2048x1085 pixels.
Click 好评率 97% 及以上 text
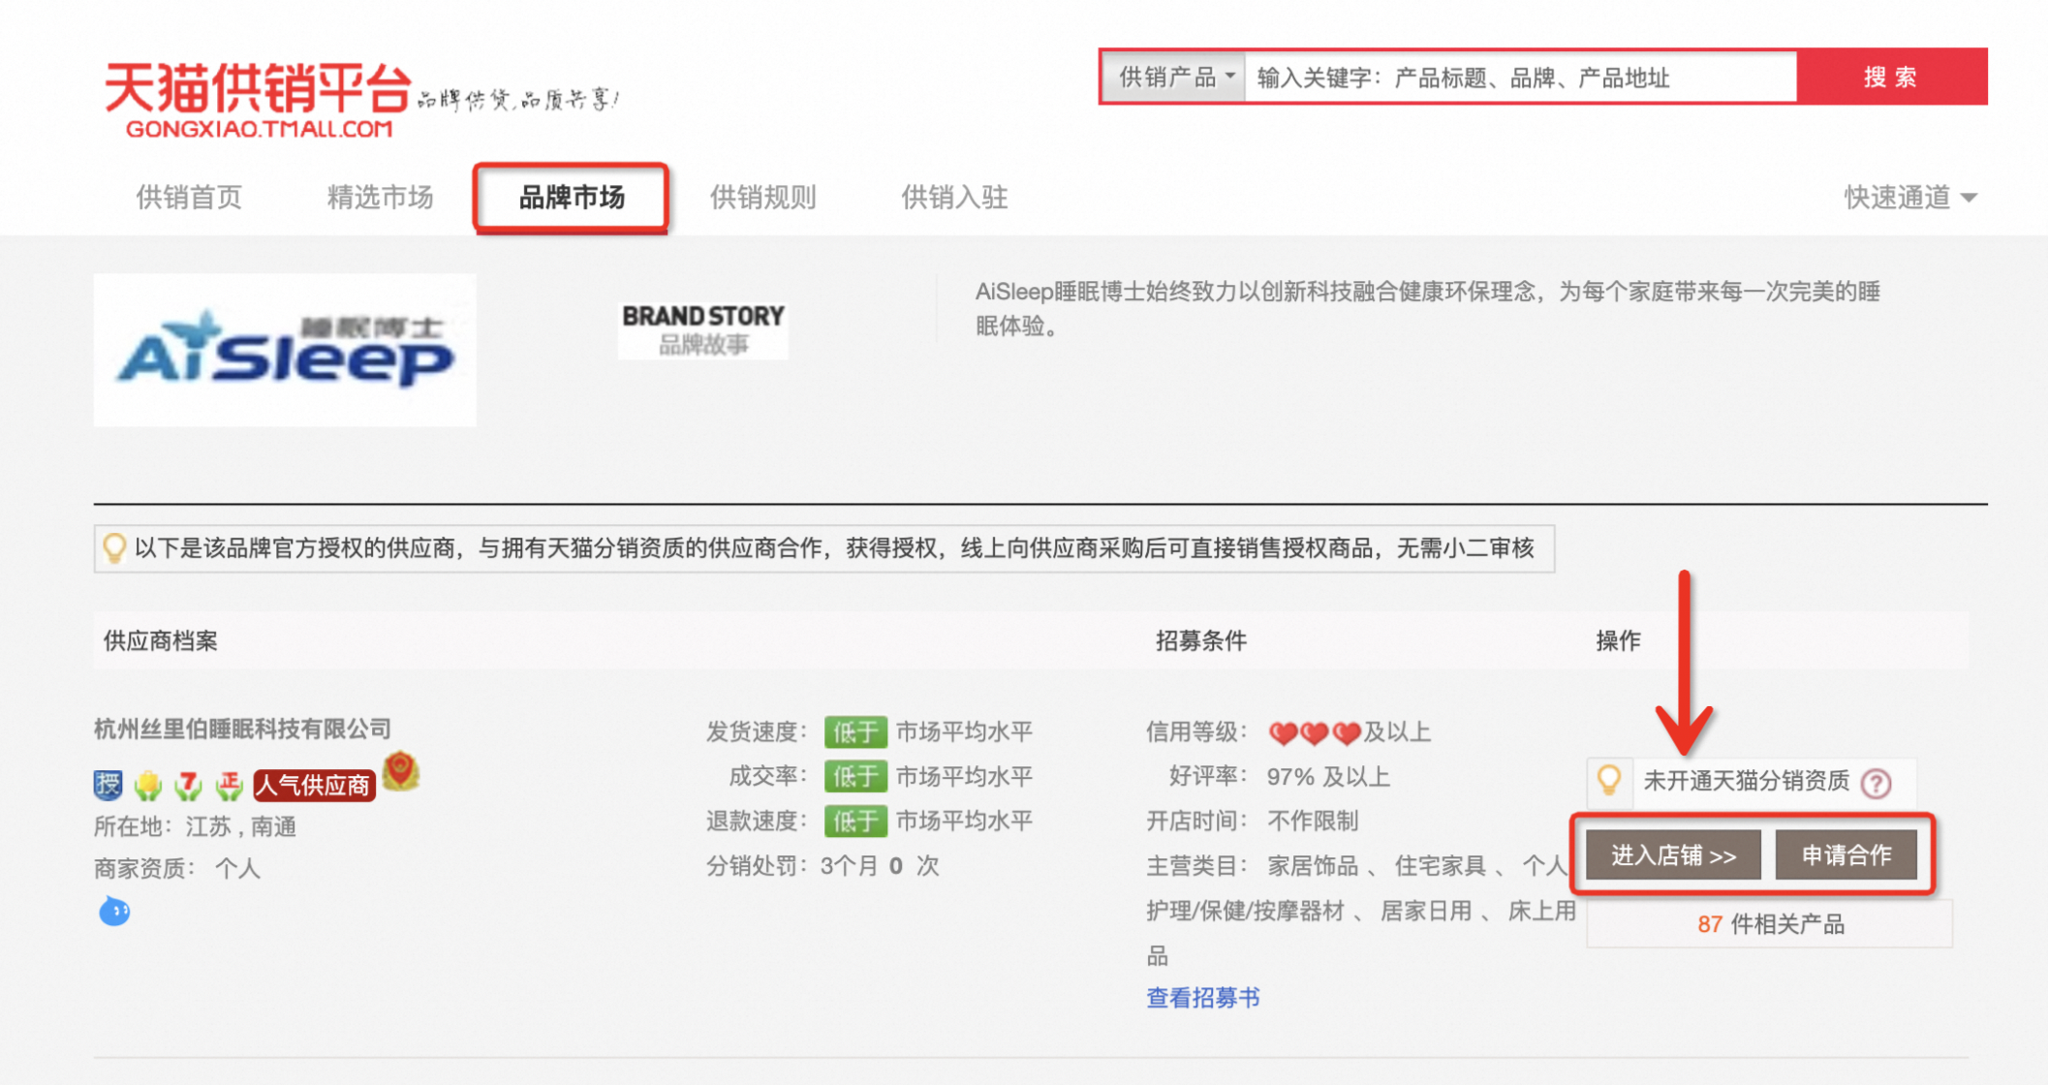(1280, 777)
